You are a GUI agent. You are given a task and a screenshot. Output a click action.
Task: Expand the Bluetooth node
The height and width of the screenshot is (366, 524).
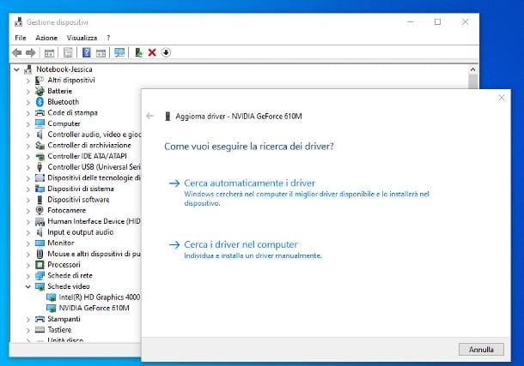28,102
